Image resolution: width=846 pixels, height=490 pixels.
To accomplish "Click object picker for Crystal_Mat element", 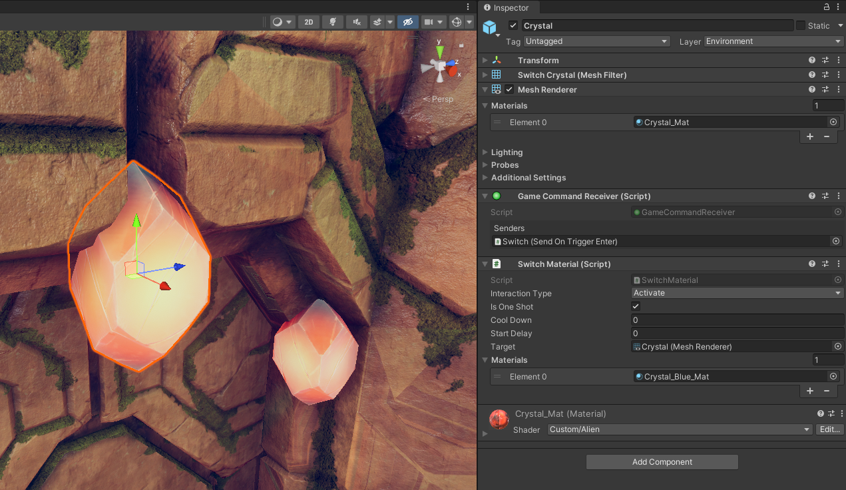I will (833, 122).
